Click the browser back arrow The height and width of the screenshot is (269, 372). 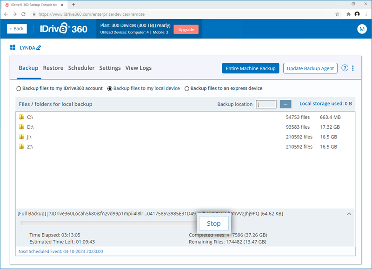(6, 14)
